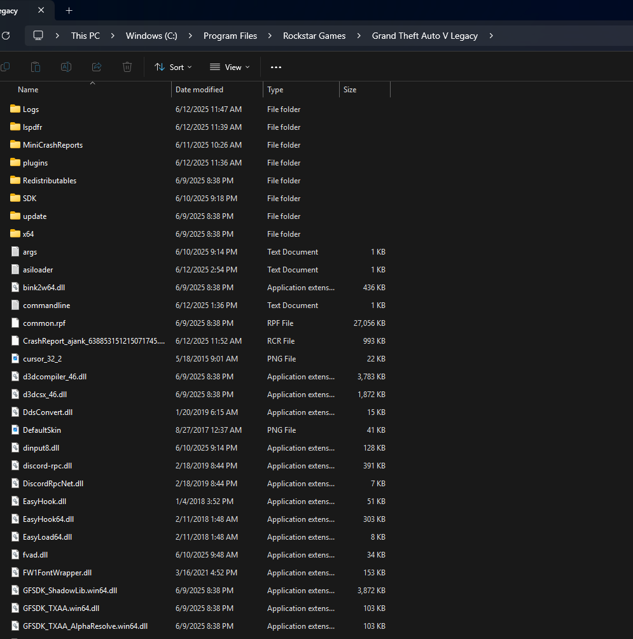Image resolution: width=633 pixels, height=639 pixels.
Task: Click the Rename icon in toolbar
Action: point(66,67)
